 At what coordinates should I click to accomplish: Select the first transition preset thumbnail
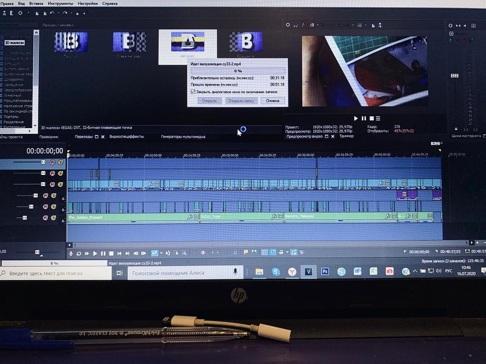(71, 42)
